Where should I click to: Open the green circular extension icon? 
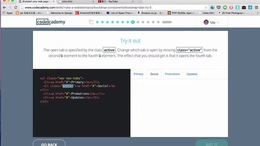point(225,7)
